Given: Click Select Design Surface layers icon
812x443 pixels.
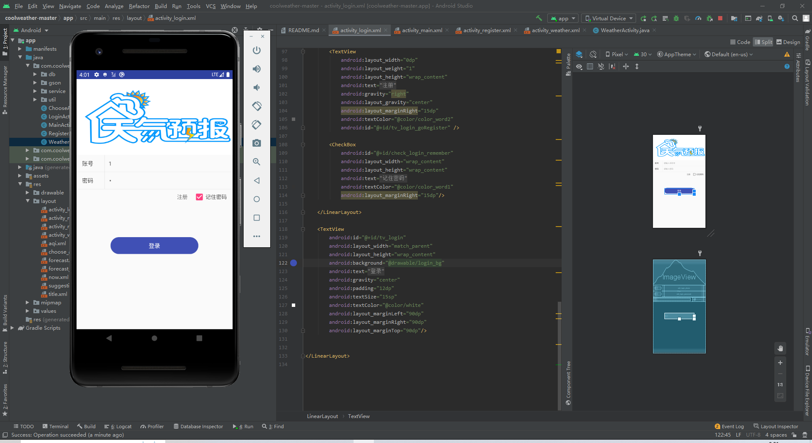Looking at the screenshot, I should pos(579,55).
